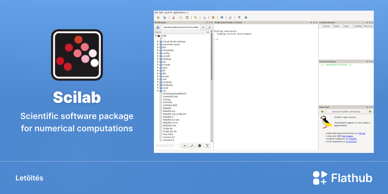Viewport: 388px width, 194px height.
Task: Select the Makefile.am file
Action: tap(169, 111)
